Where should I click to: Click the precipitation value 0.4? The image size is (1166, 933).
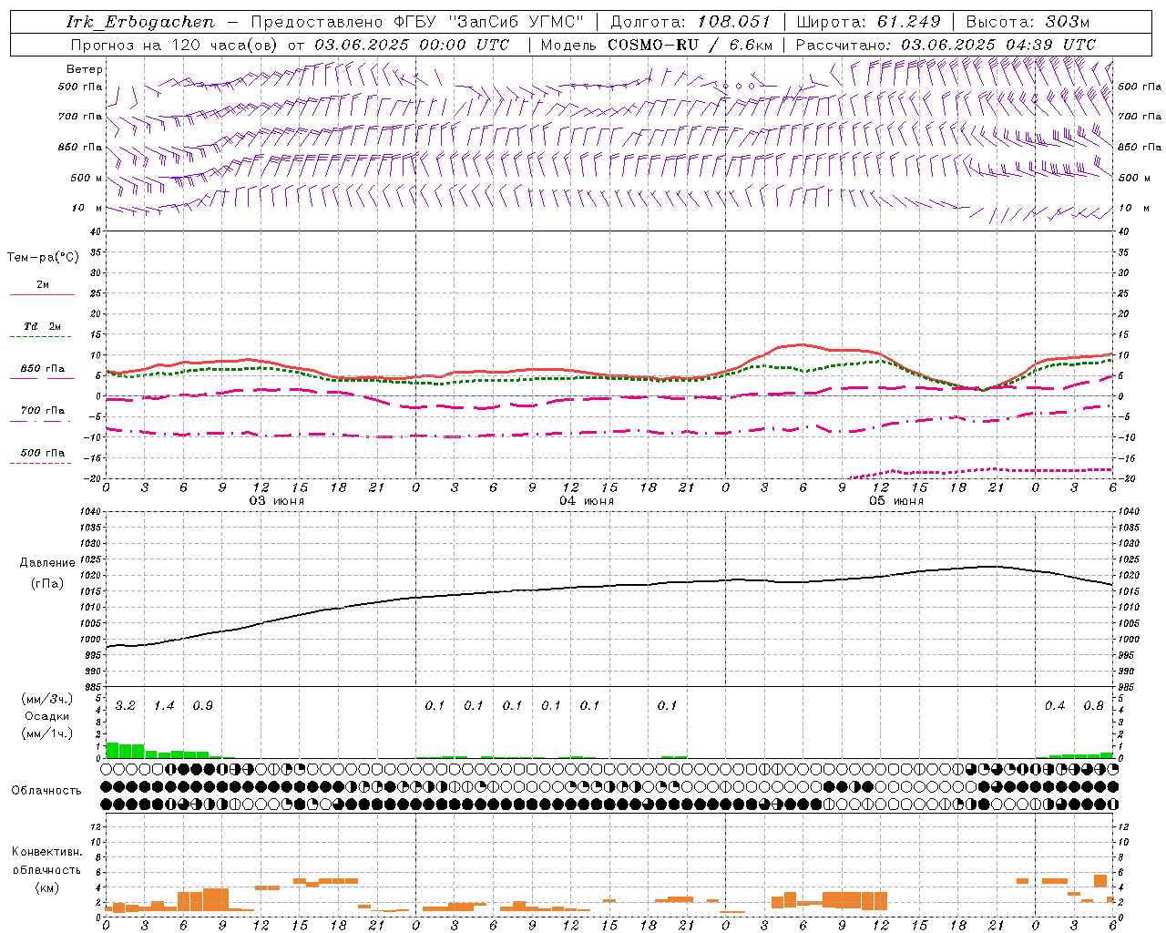coord(1055,706)
